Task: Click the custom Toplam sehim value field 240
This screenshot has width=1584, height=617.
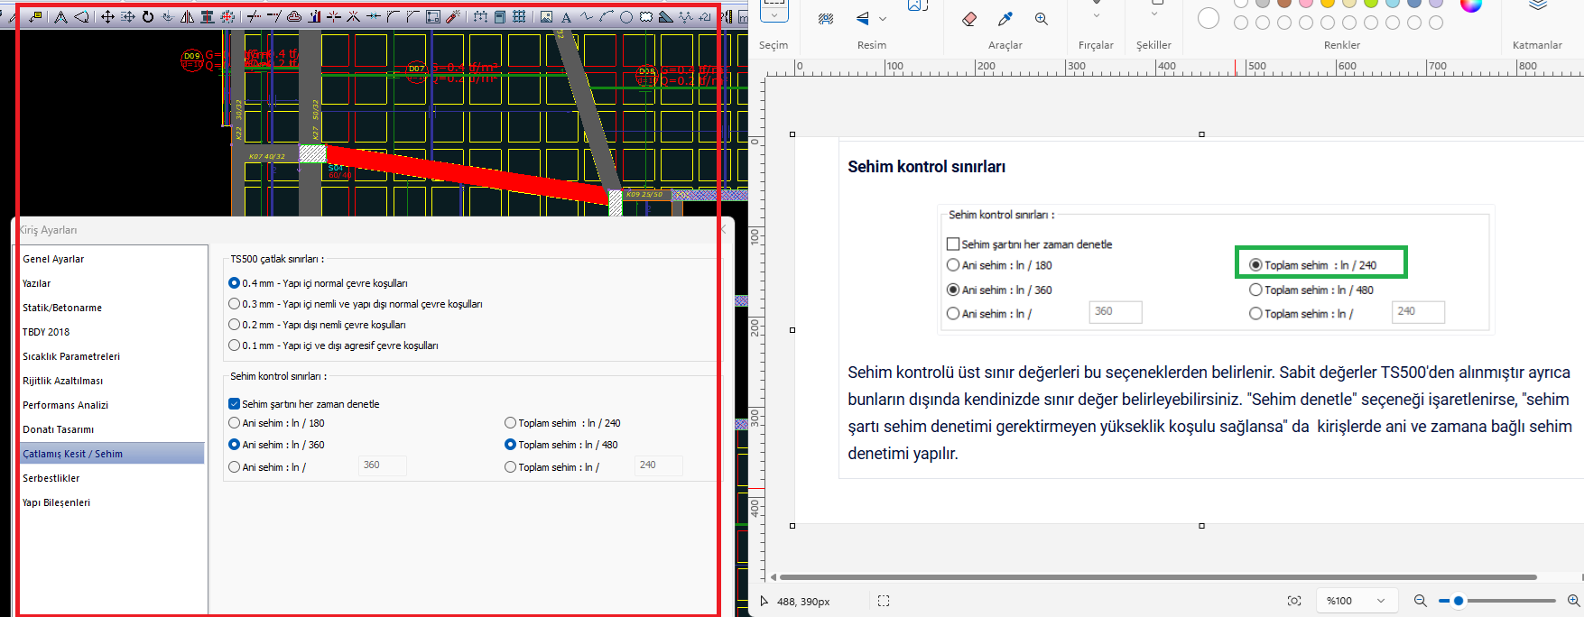Action: 659,465
